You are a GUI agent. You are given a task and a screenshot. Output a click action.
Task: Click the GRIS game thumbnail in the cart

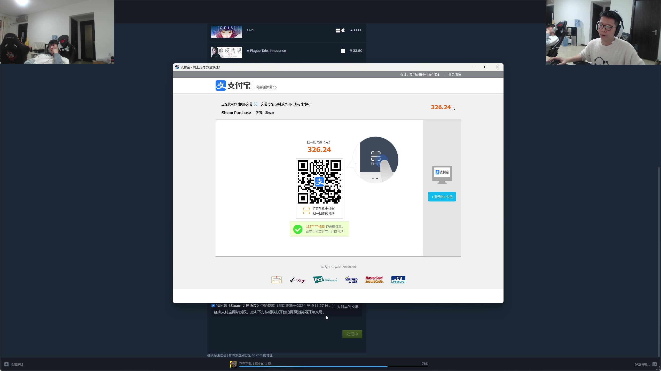point(227,31)
